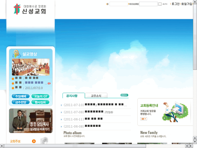Click the film reel icon beside 설교영상
Image resolution: width=197 pixels, height=148 pixels.
[x=17, y=54]
